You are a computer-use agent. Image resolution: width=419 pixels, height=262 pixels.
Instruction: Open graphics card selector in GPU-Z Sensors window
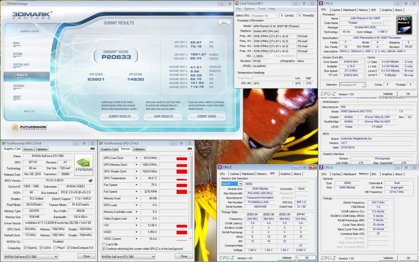(128, 257)
